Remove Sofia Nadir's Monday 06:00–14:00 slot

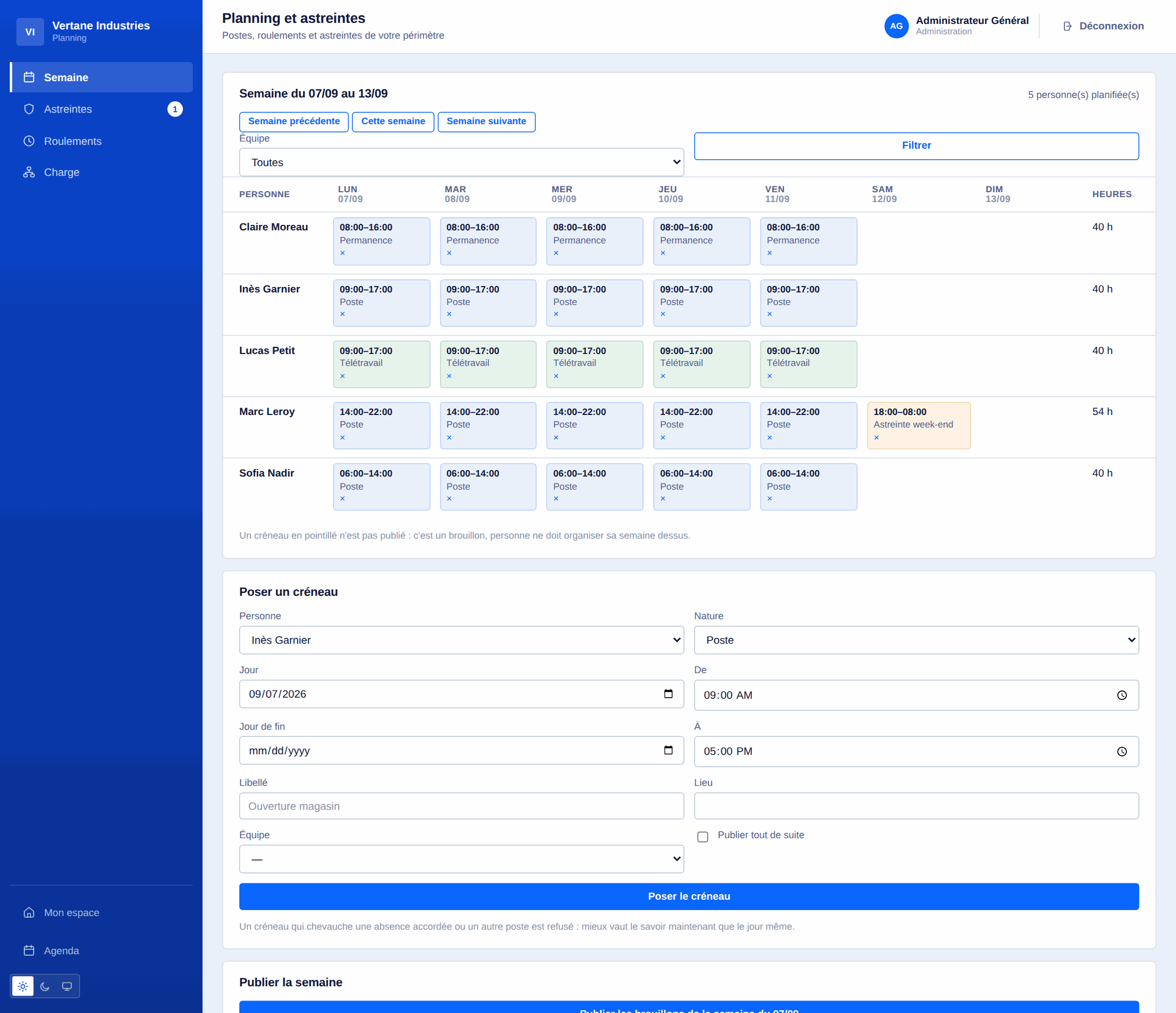342,498
